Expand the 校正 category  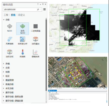tap(3, 76)
